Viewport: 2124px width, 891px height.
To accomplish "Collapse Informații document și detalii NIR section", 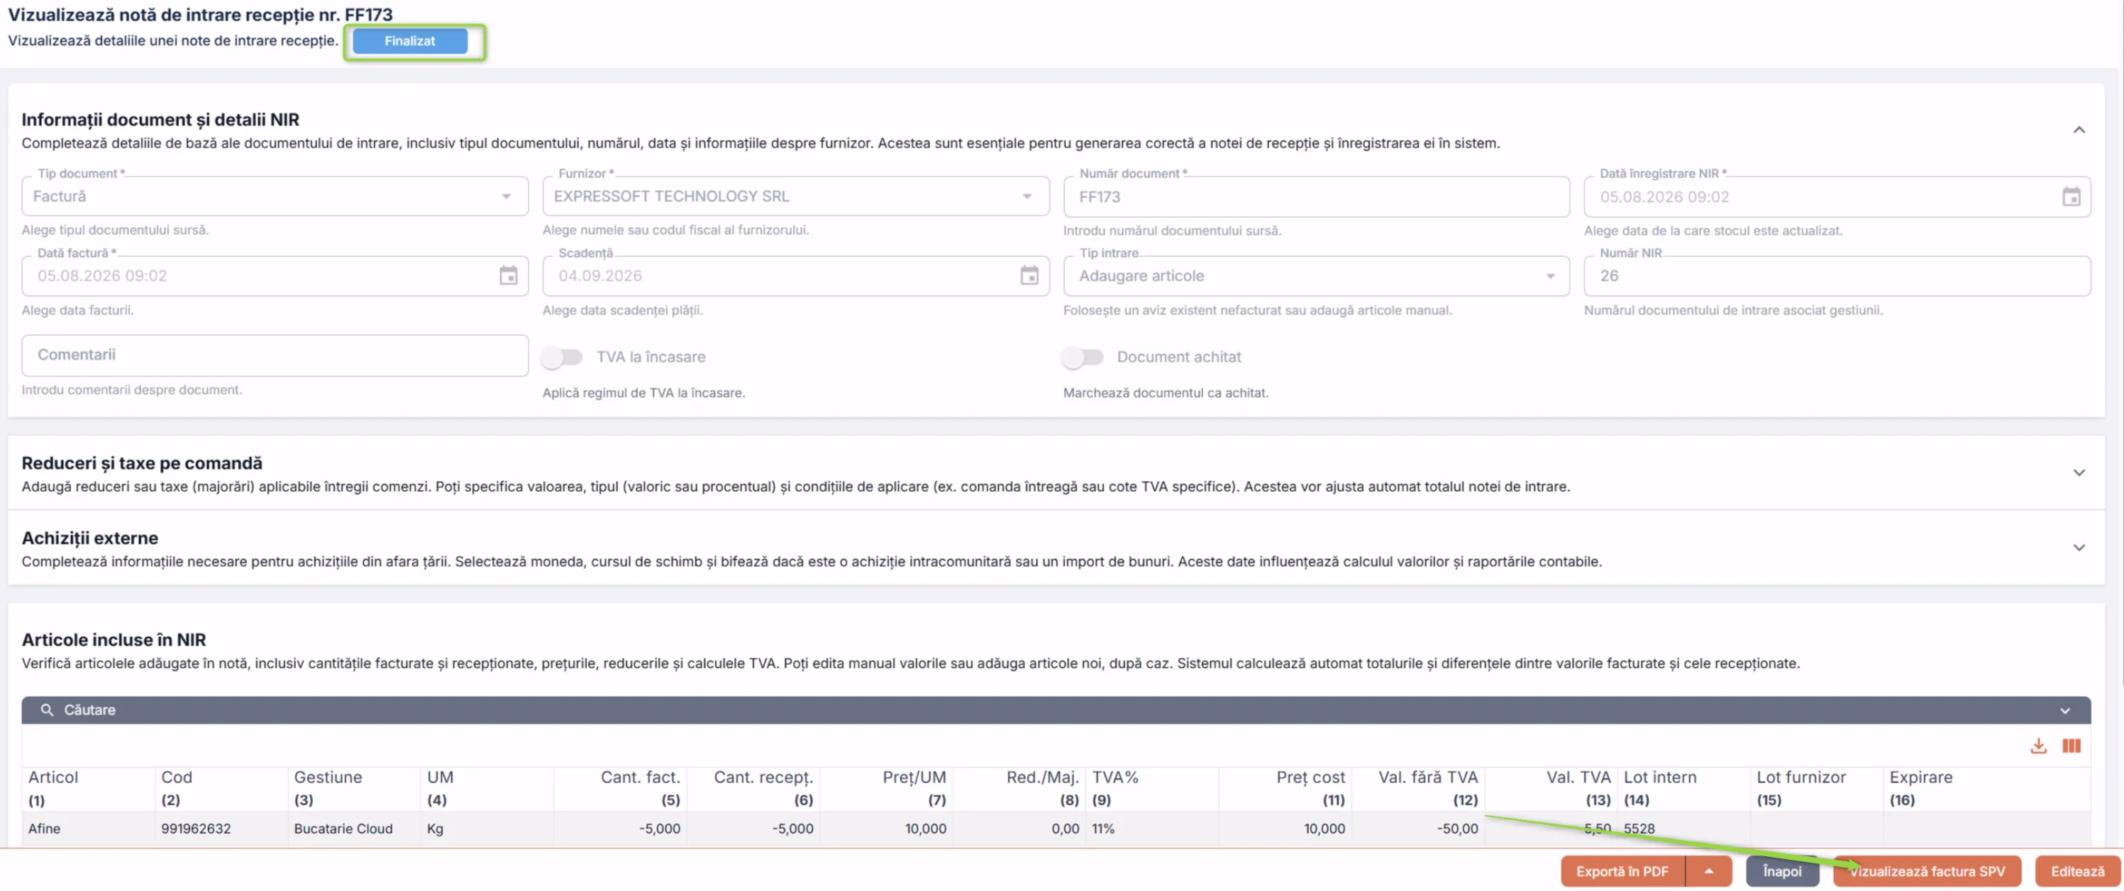I will click(x=2079, y=131).
